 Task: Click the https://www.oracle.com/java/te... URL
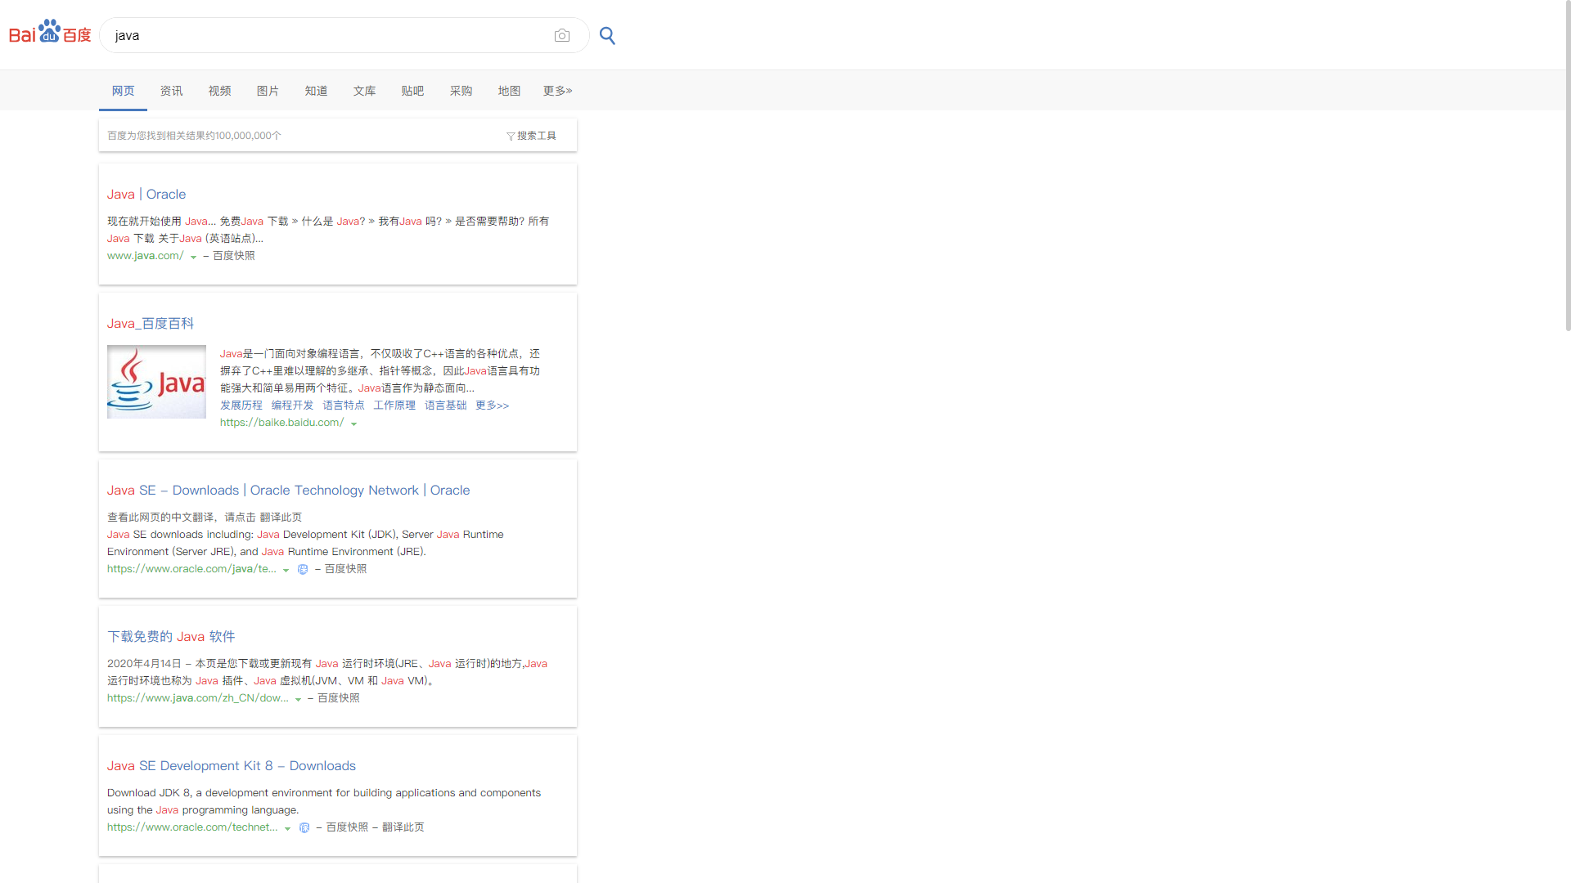[x=191, y=569]
